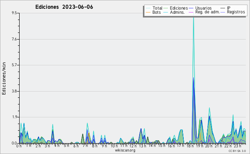Viewport: 250px width, 154px height.
Task: Click the 18 h x-axis label
Action: click(x=190, y=146)
